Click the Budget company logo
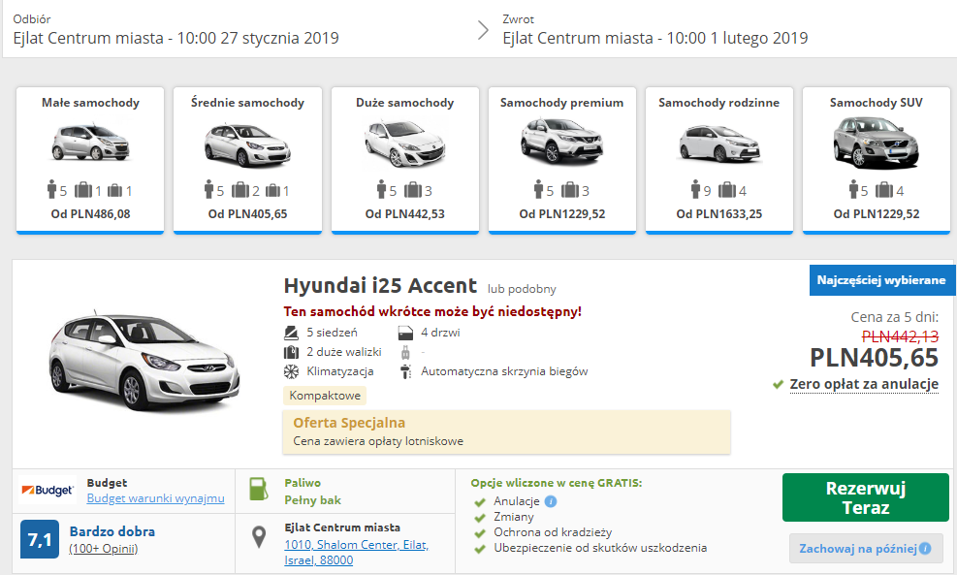Screen dimensions: 957x575 [48, 490]
